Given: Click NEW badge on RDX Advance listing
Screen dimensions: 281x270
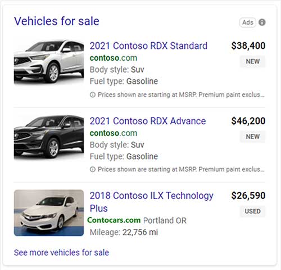Looking at the screenshot, I should point(252,137).
